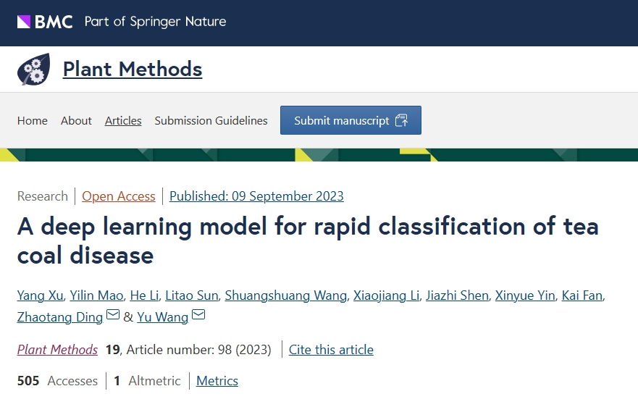Click envelope icon next to Yu Wang

pos(198,315)
